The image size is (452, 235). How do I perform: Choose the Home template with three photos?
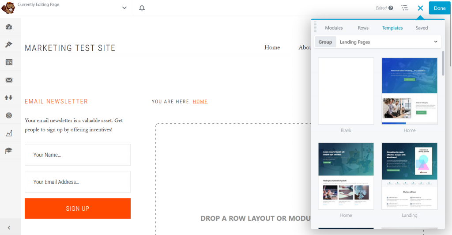(346, 176)
